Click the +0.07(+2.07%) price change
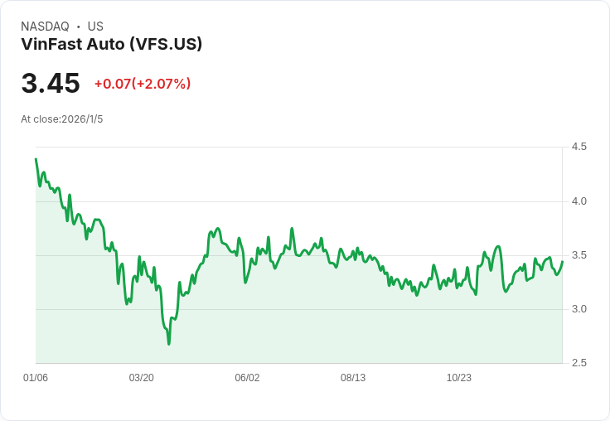The image size is (610, 421). tap(142, 84)
